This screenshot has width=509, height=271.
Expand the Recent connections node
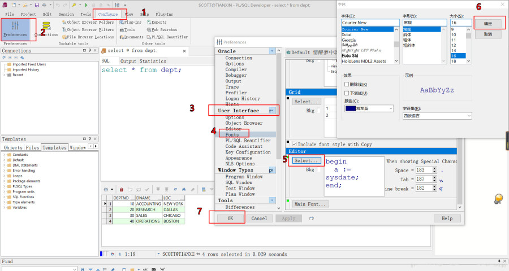pos(4,75)
